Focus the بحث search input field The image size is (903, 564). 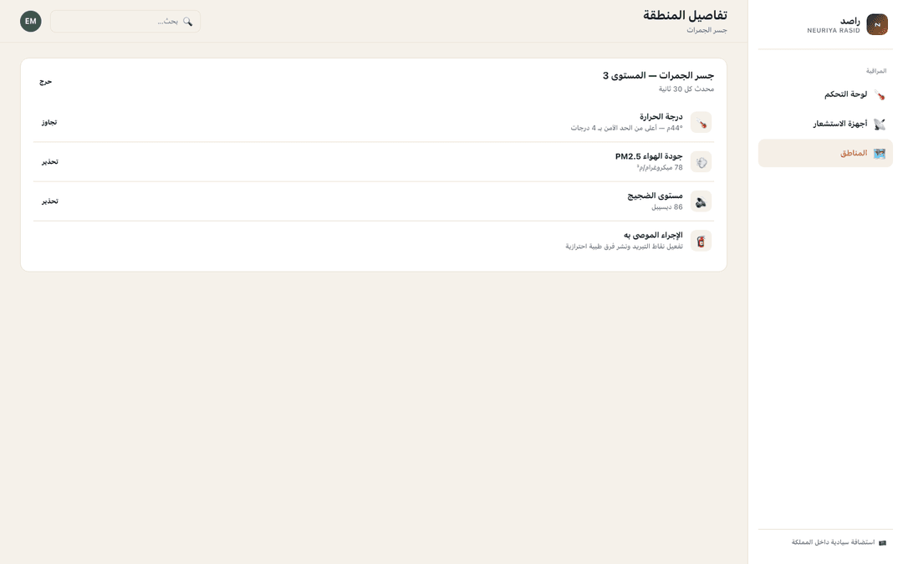click(x=125, y=21)
